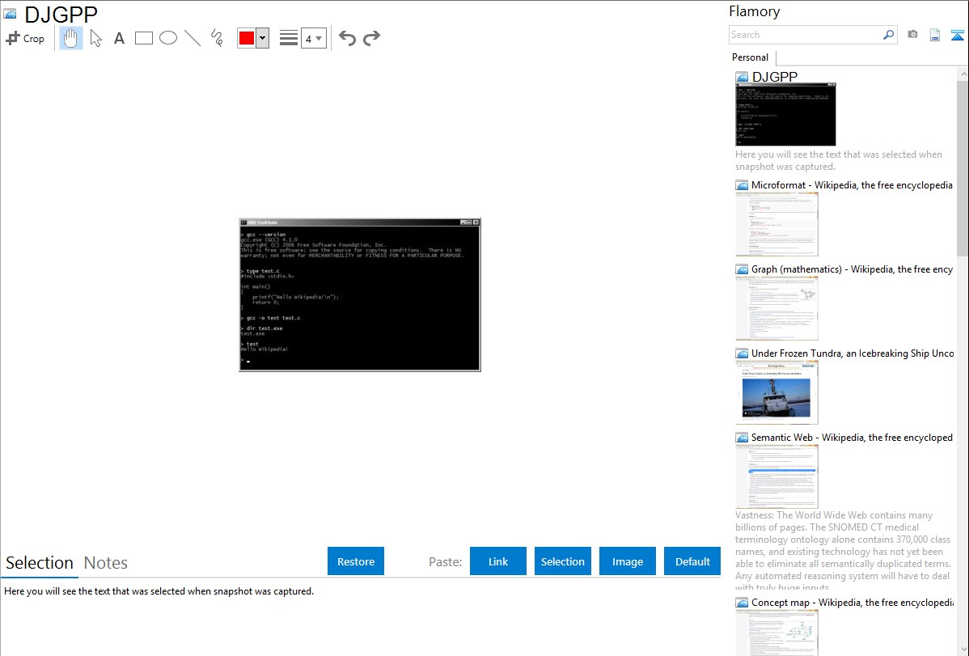Paste as Image

click(x=627, y=561)
